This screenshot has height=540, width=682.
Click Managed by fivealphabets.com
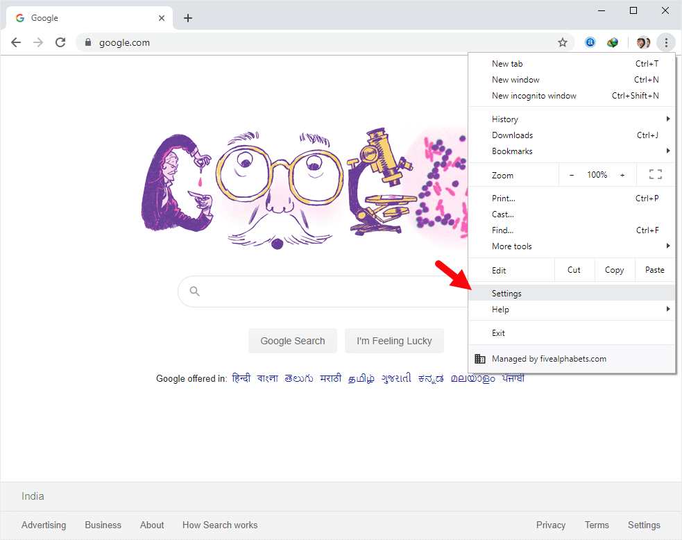pyautogui.click(x=572, y=359)
